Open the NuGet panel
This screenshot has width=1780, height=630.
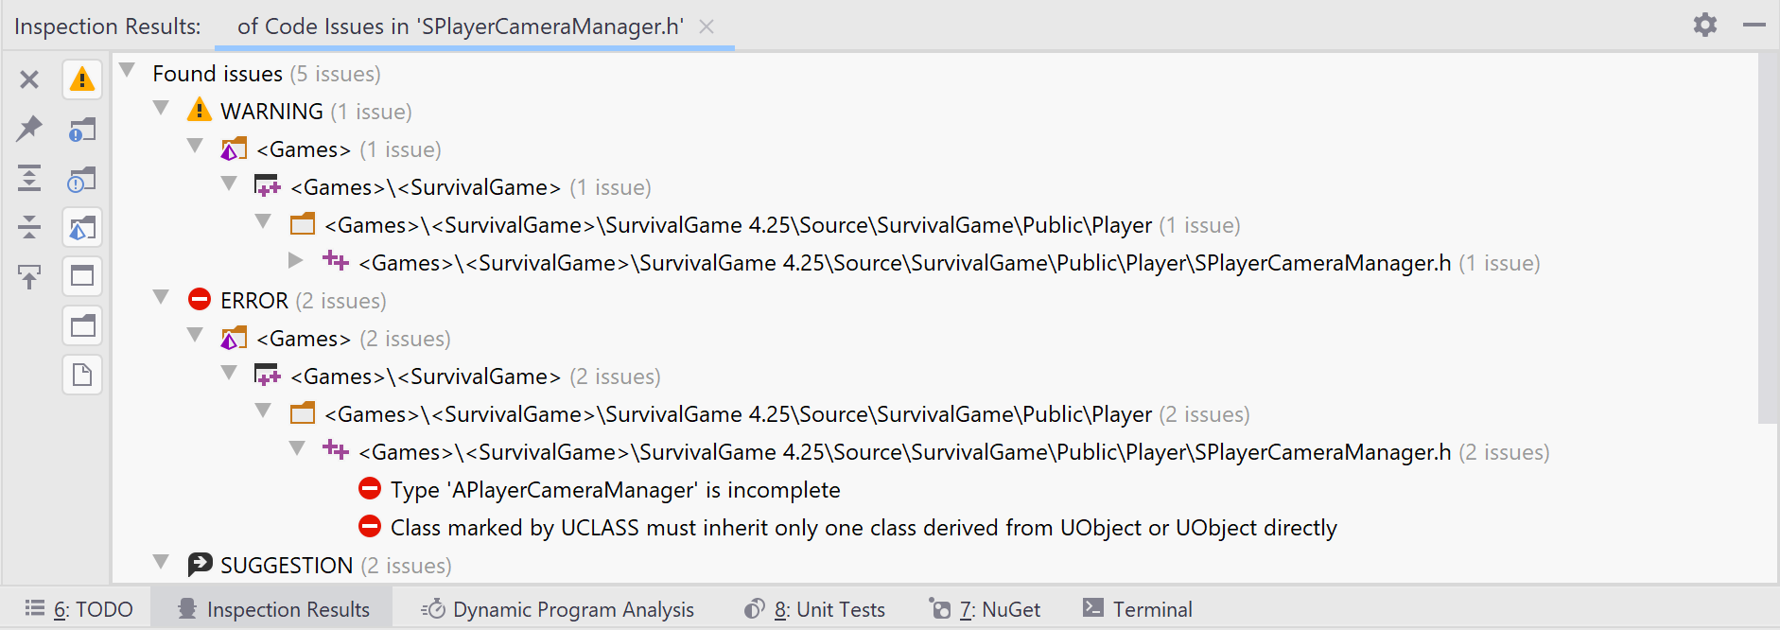[998, 609]
